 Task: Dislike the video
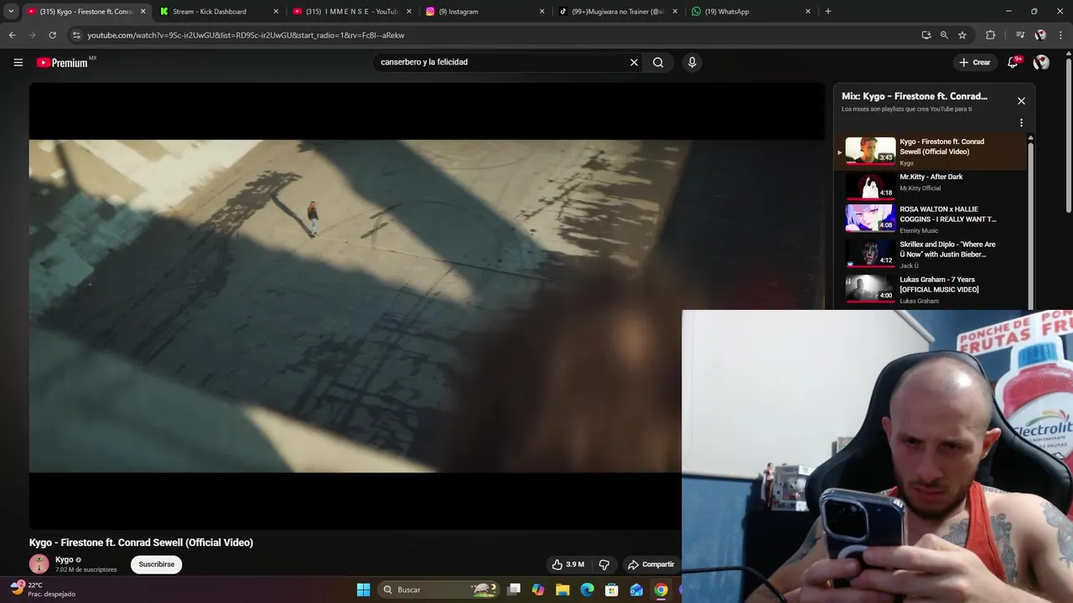point(604,564)
